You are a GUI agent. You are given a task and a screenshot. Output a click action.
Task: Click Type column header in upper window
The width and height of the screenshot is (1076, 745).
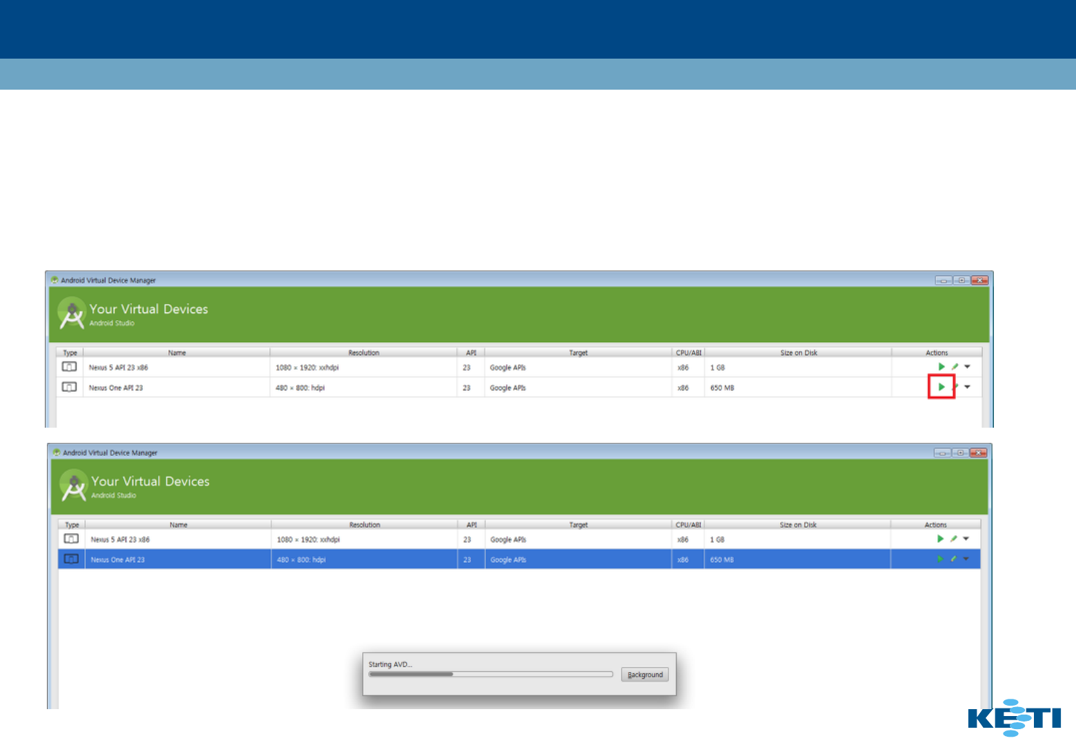70,352
